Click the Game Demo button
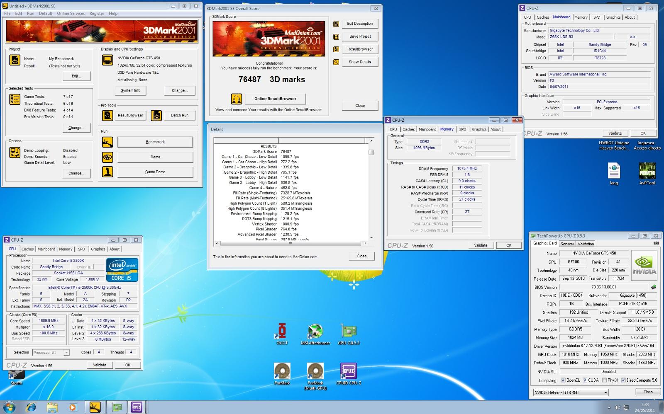 (x=155, y=172)
